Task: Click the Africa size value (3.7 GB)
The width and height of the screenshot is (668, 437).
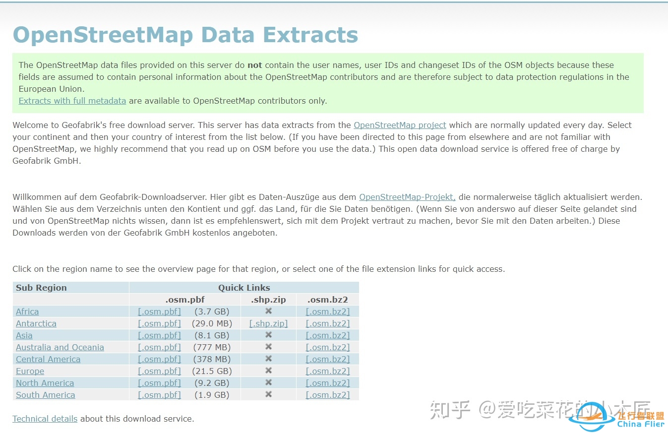Action: pos(212,312)
